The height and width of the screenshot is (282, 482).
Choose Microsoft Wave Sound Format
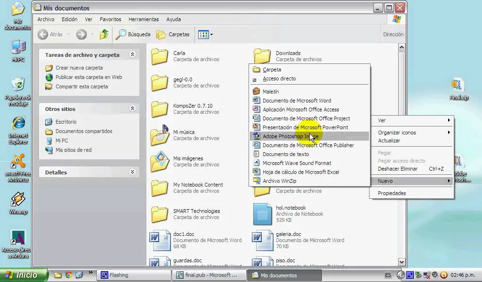coord(309,163)
